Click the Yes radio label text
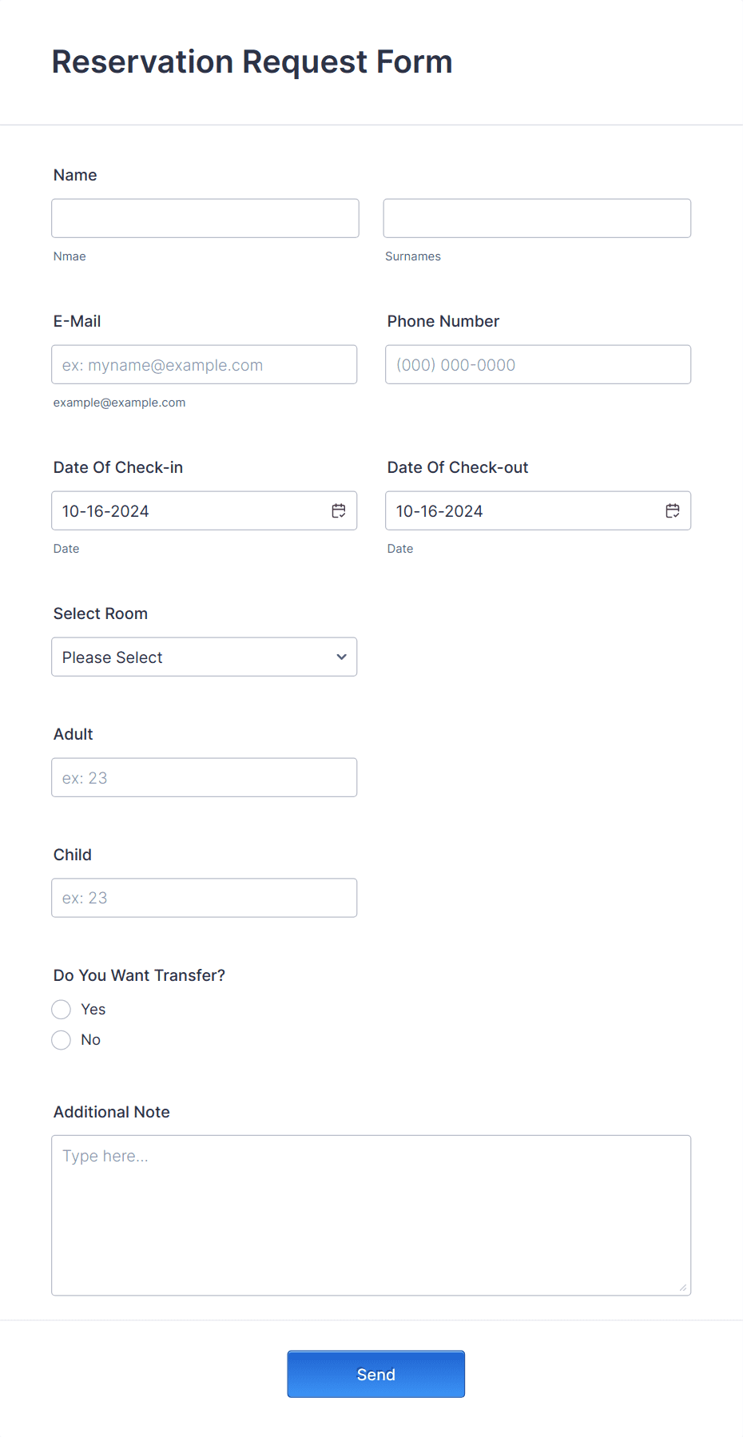Screen dimensions: 743x1437 93,1010
